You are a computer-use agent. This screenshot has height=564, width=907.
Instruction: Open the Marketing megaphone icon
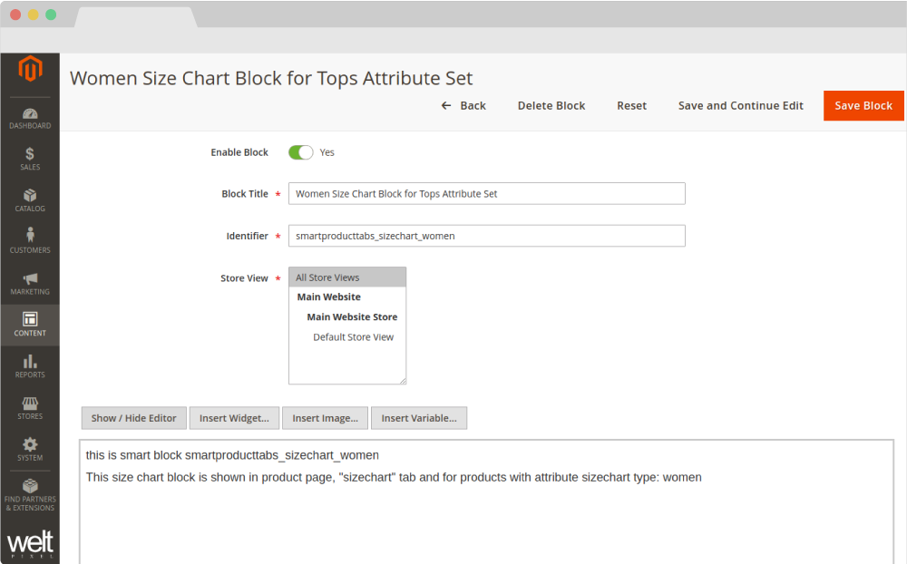click(x=30, y=279)
